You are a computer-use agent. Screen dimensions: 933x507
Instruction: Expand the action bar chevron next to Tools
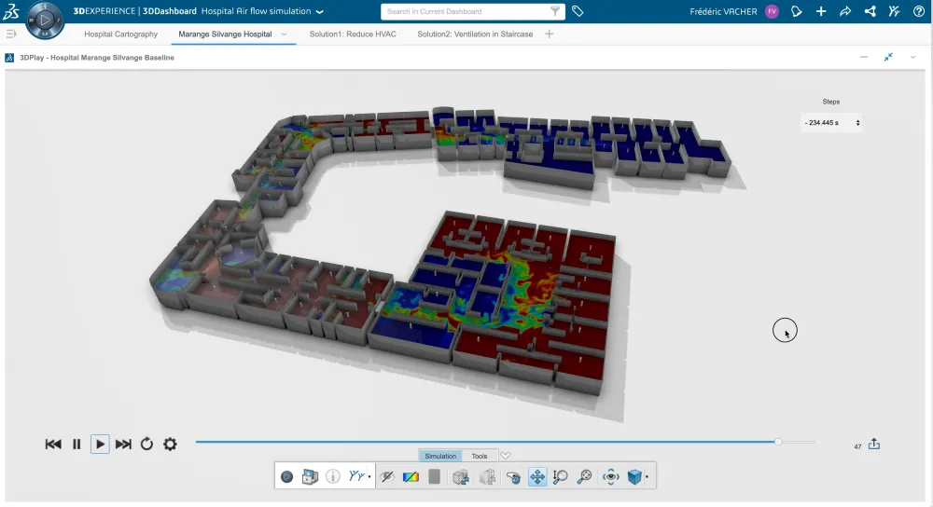[x=506, y=456]
